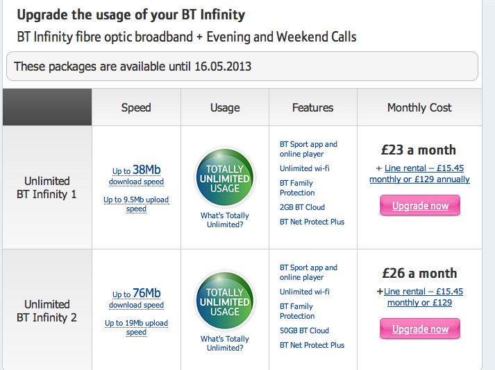Image resolution: width=495 pixels, height=370 pixels.
Task: Open 'Up to 9.5Mb upload speed' link
Action: pyautogui.click(x=136, y=204)
